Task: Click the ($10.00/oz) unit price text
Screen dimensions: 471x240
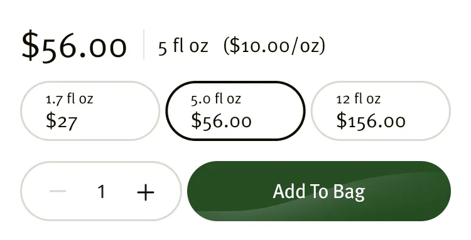Action: [x=274, y=46]
